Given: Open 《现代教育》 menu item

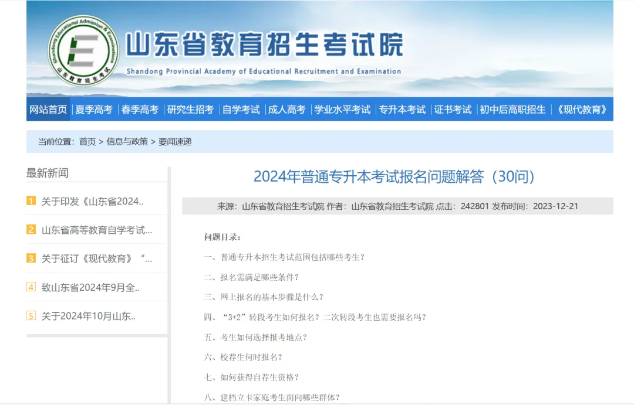Looking at the screenshot, I should [581, 110].
